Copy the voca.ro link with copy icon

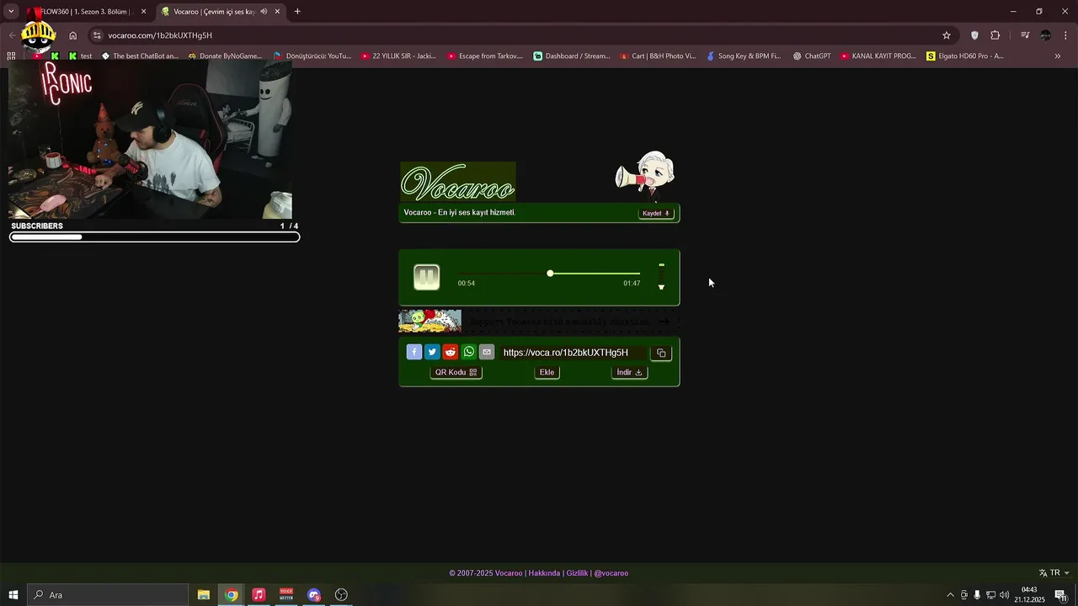(661, 353)
